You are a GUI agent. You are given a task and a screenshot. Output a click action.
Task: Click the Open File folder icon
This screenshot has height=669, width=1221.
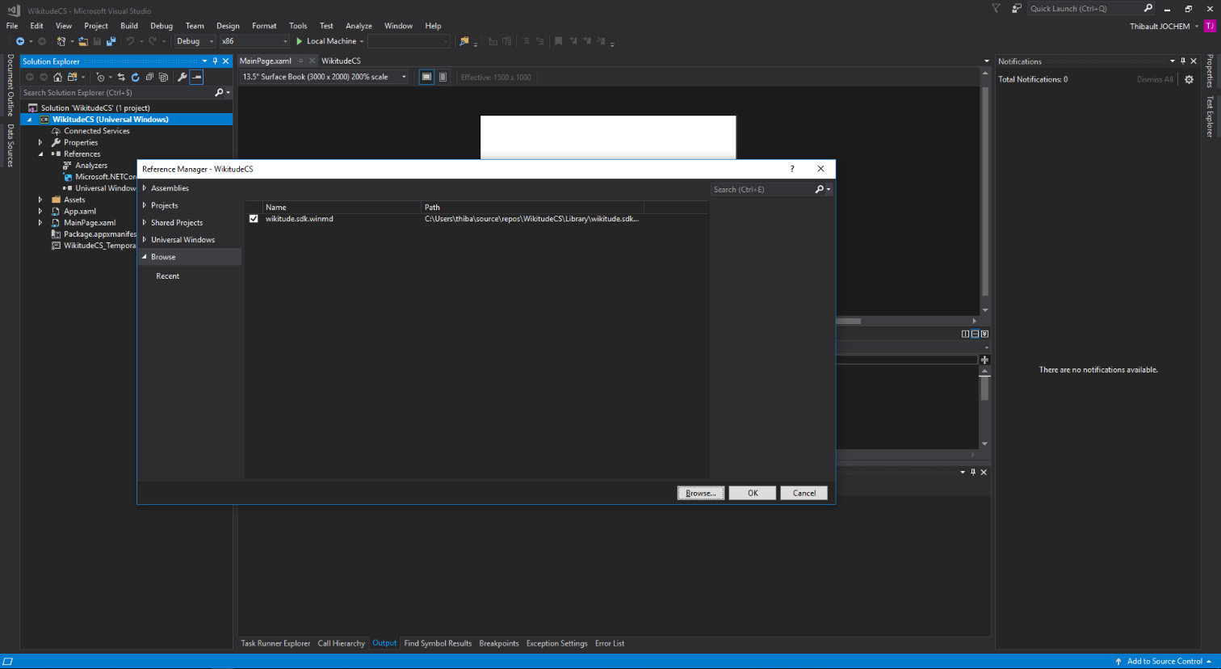tap(83, 41)
